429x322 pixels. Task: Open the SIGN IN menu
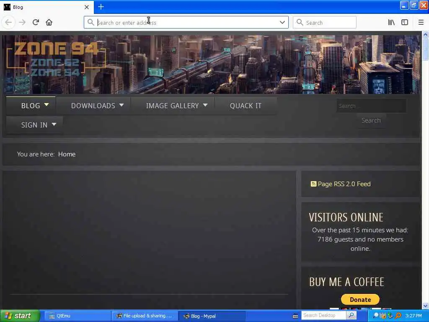pos(34,125)
